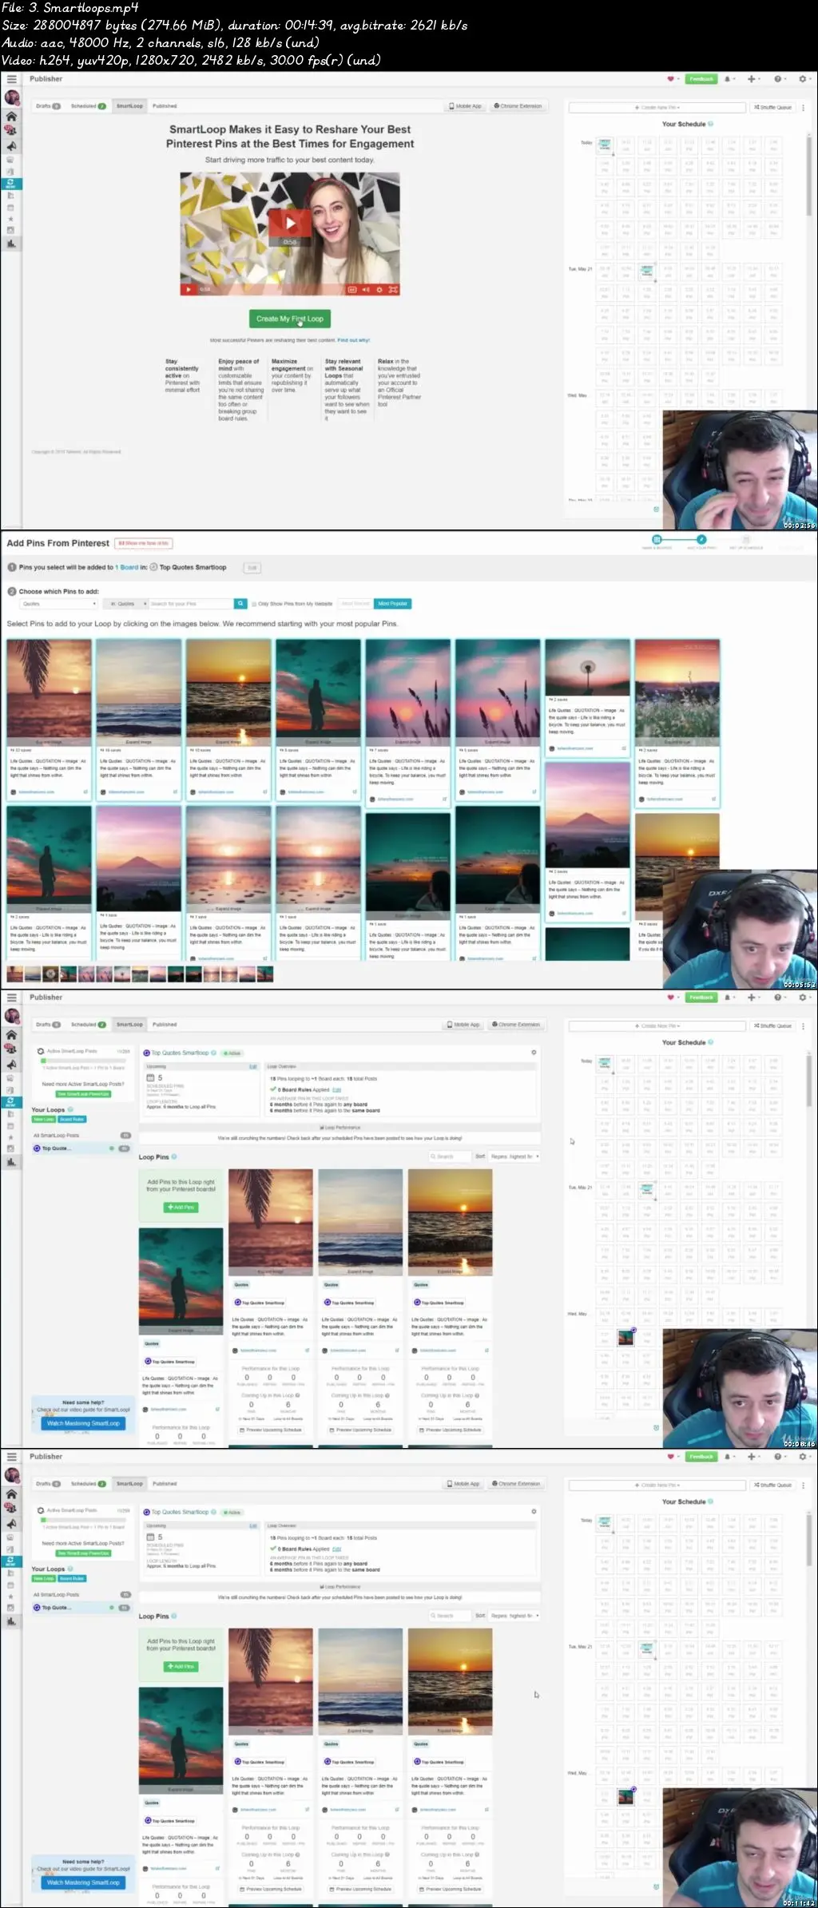Click Your Schedule info icon in top frame
The image size is (818, 1908).
pos(710,125)
